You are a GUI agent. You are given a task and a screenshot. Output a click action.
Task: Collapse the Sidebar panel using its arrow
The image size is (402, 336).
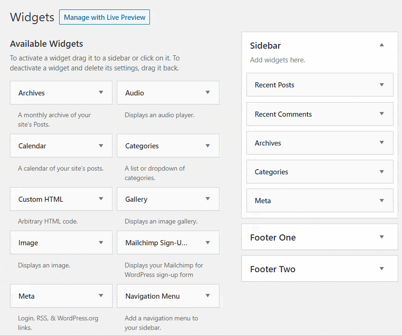pyautogui.click(x=382, y=44)
